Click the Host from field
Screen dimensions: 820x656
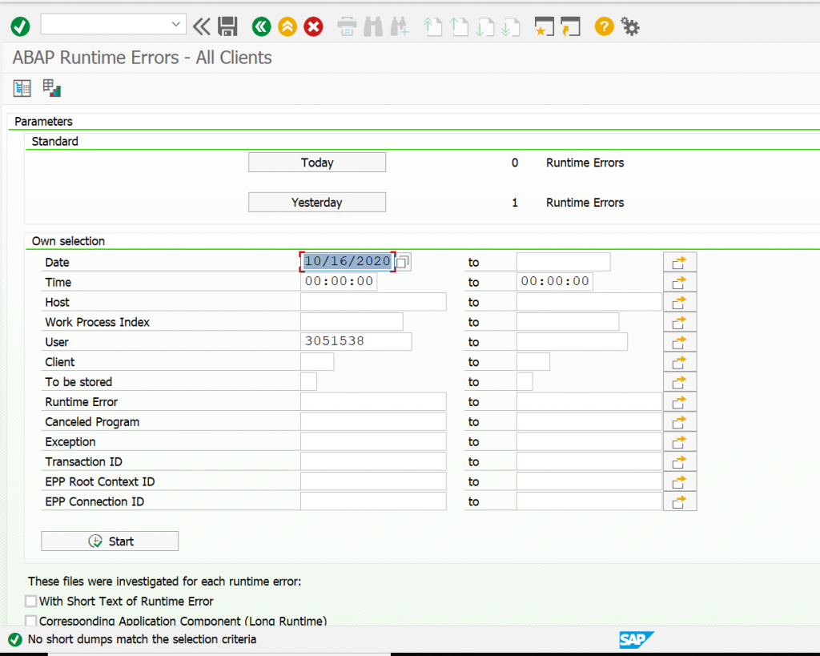pyautogui.click(x=373, y=302)
